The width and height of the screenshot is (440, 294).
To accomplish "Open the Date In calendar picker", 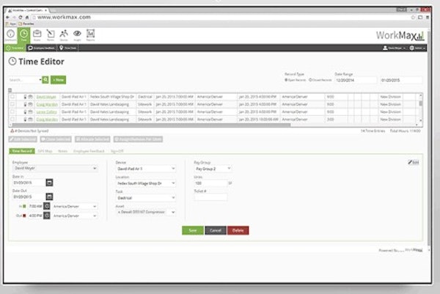I will pyautogui.click(x=49, y=181).
